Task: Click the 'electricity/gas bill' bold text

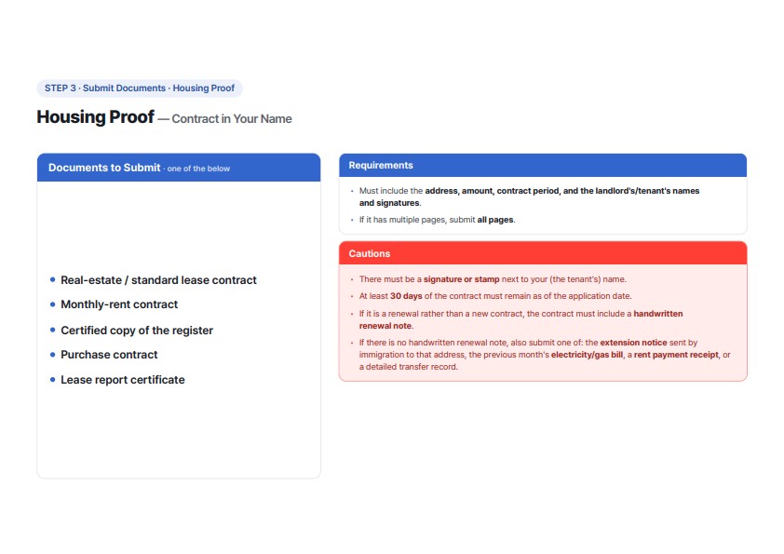Action: (587, 355)
